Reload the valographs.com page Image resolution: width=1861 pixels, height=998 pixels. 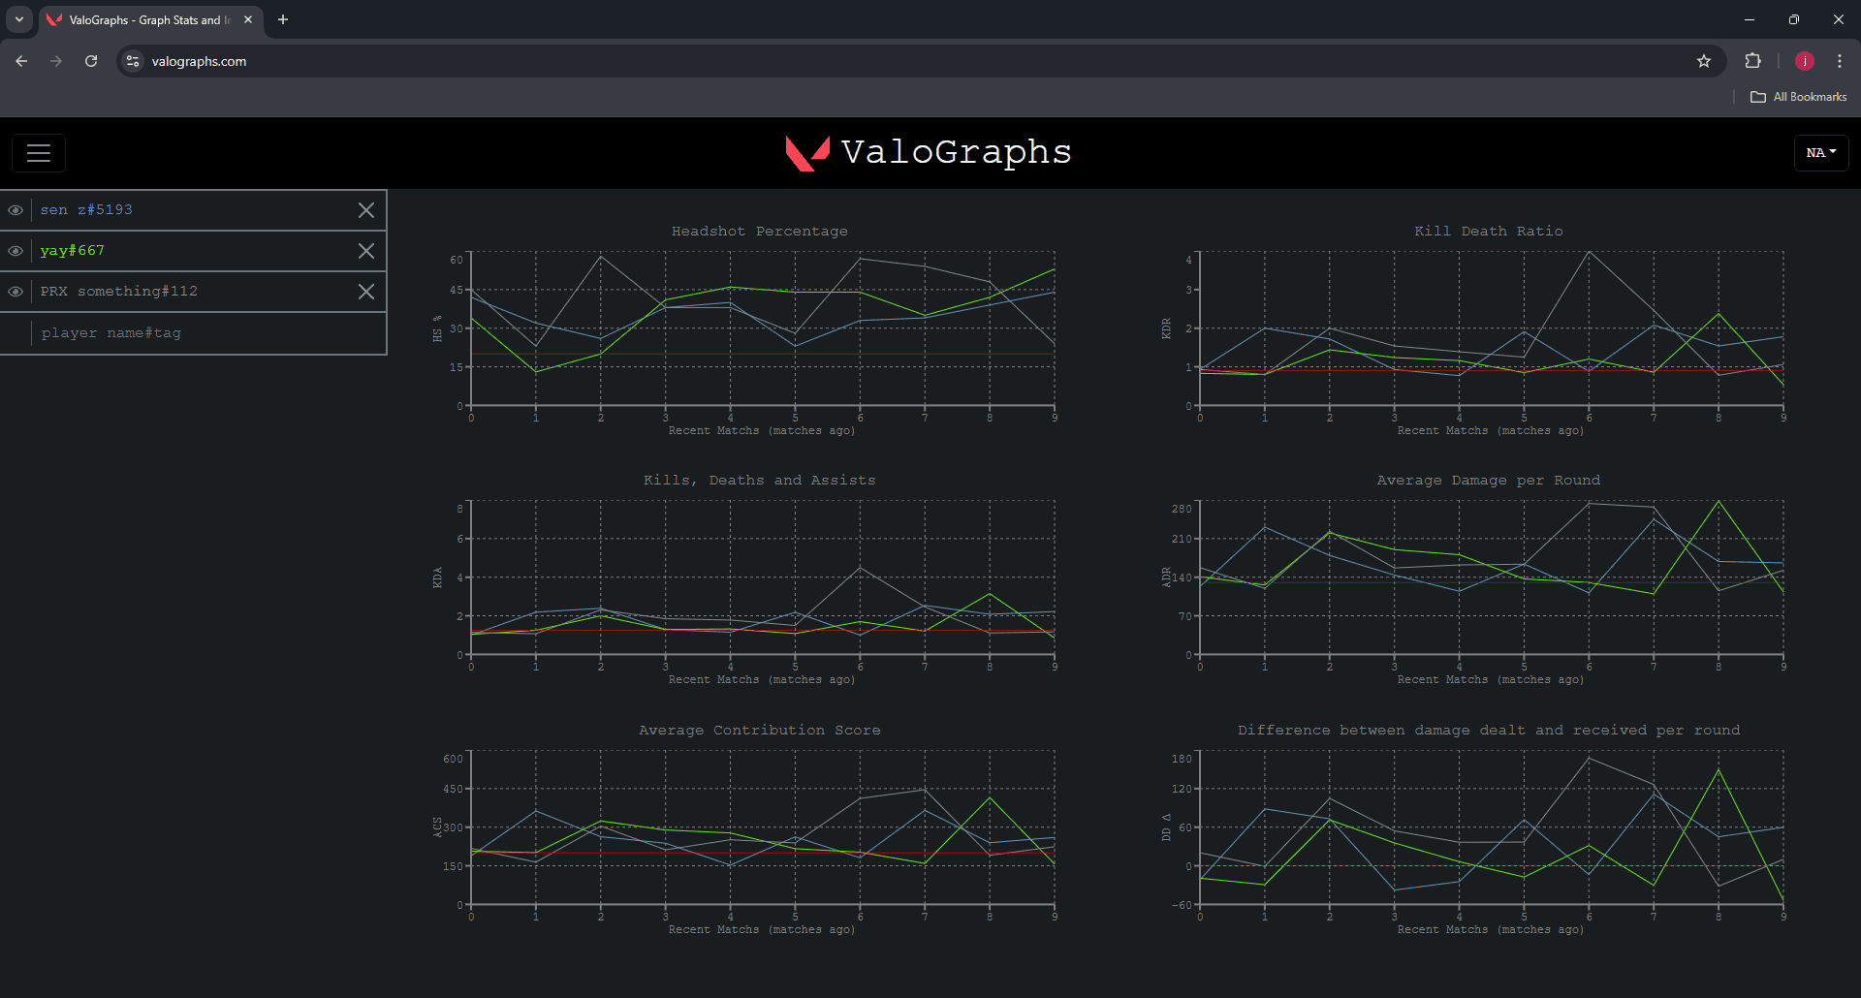[x=91, y=61]
